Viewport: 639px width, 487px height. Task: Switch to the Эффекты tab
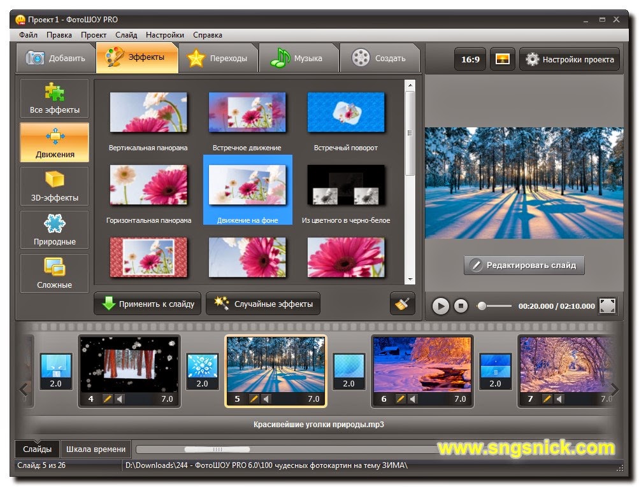point(138,57)
